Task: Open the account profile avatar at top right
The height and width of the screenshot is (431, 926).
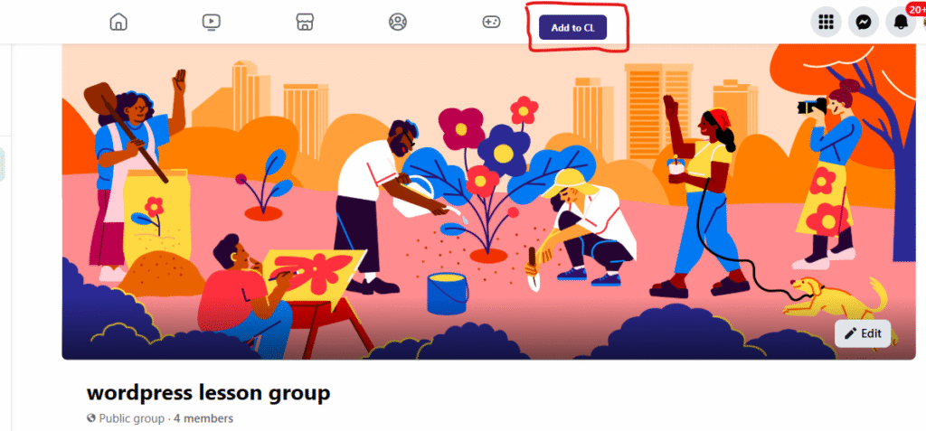Action: 923,23
